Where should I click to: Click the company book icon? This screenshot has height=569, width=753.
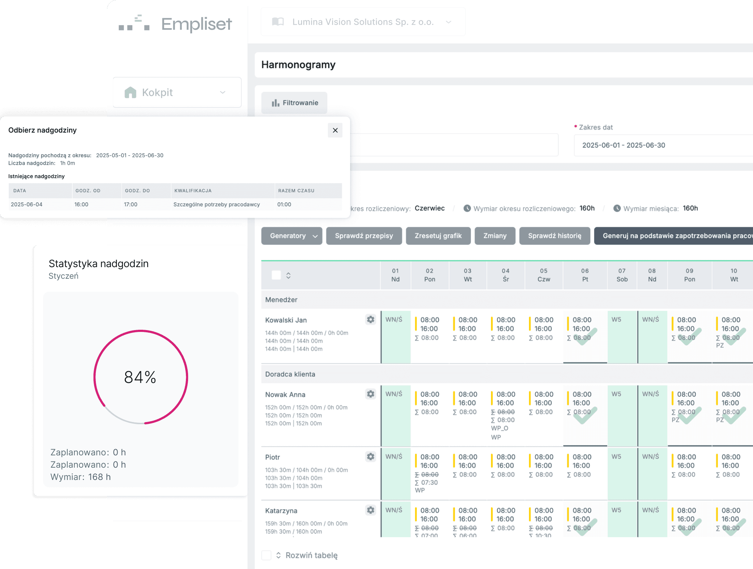point(278,22)
